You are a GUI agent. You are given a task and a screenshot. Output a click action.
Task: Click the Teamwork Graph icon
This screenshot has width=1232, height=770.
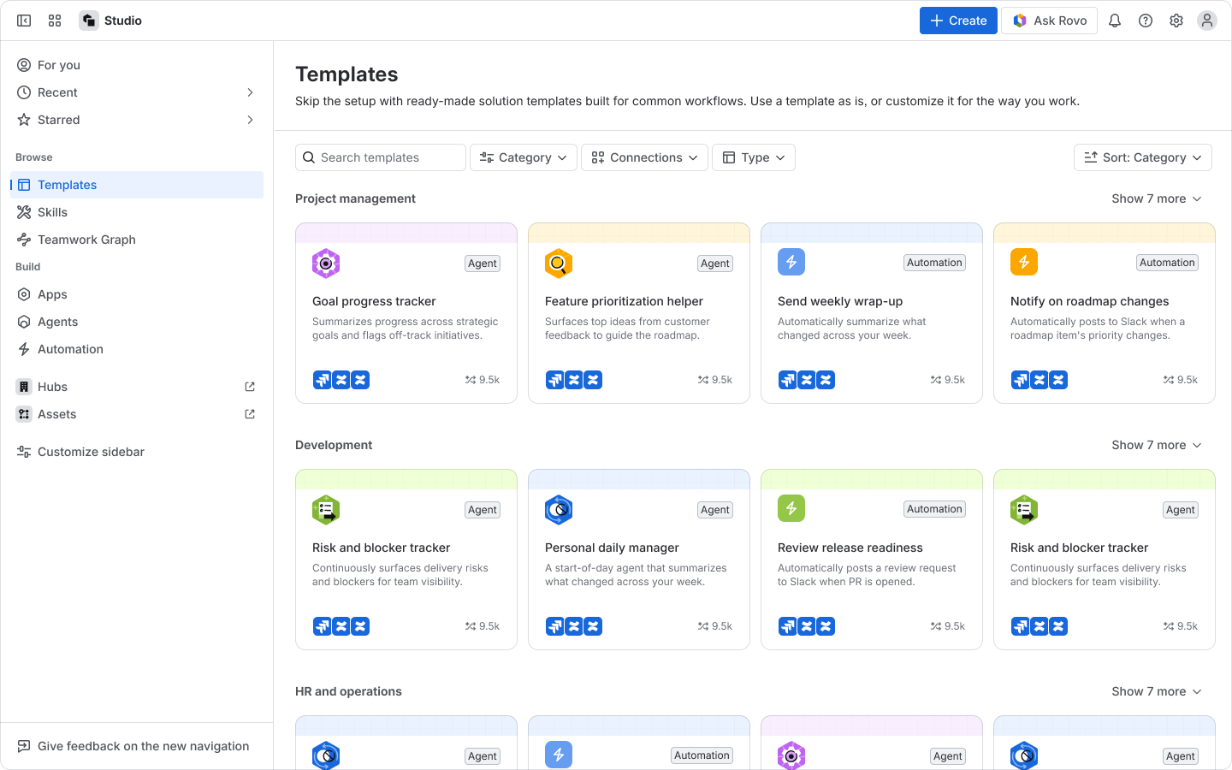pyautogui.click(x=24, y=240)
